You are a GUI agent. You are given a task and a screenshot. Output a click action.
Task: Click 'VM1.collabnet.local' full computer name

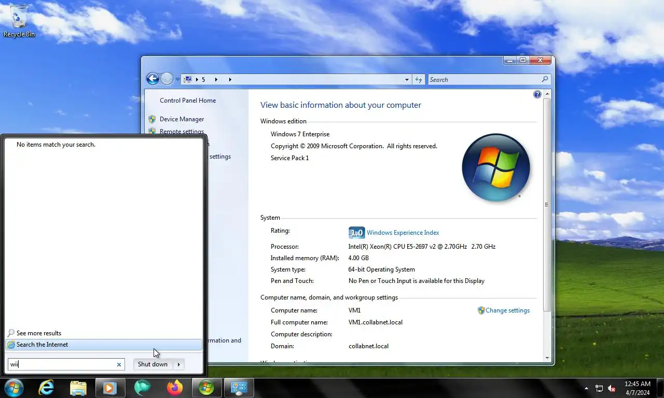376,322
